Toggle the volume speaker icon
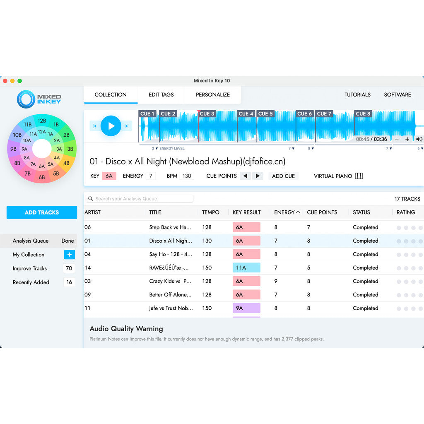This screenshot has width=424, height=424. [419, 139]
